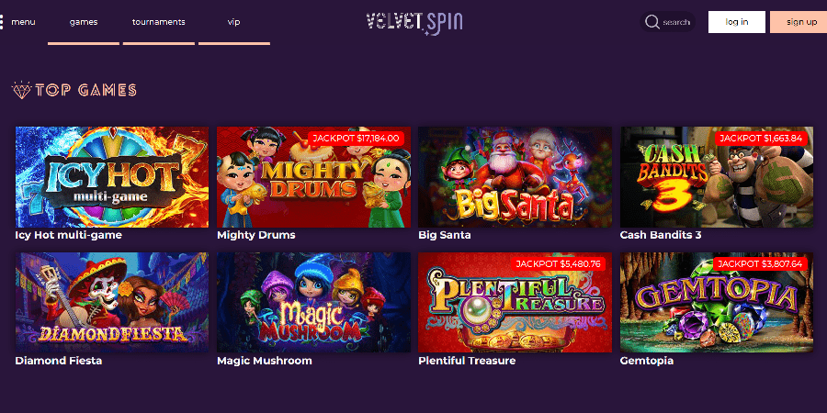The image size is (827, 413).
Task: Click the Velvet Spin logo
Action: click(414, 23)
